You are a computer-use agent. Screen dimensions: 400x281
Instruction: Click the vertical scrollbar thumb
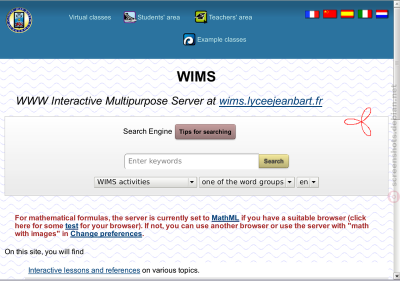[396, 62]
